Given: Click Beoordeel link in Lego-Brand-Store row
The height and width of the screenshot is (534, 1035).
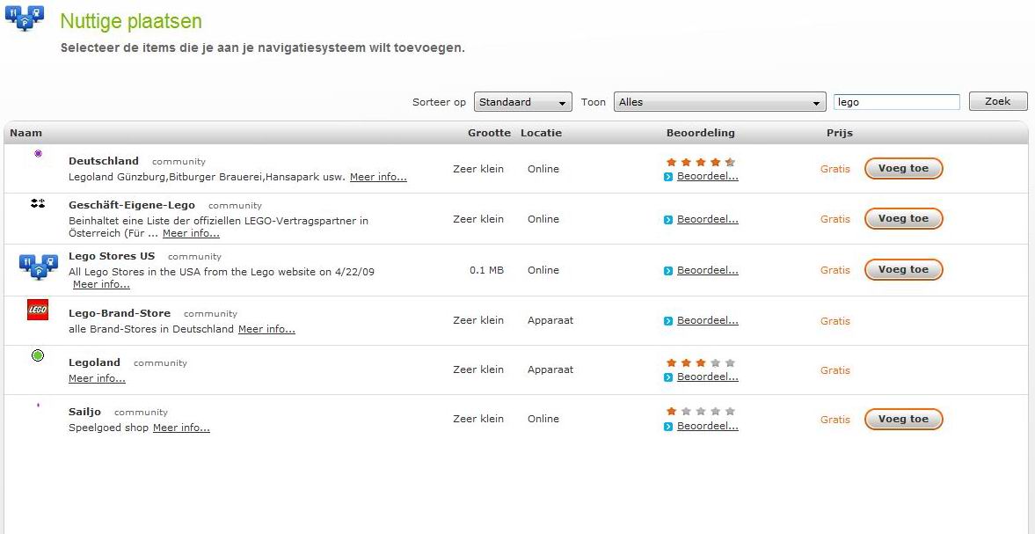Looking at the screenshot, I should point(708,320).
